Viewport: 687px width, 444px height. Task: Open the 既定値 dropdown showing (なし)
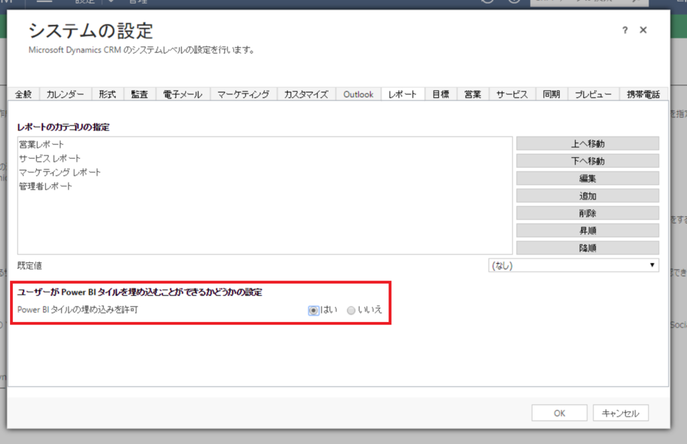[x=574, y=266]
